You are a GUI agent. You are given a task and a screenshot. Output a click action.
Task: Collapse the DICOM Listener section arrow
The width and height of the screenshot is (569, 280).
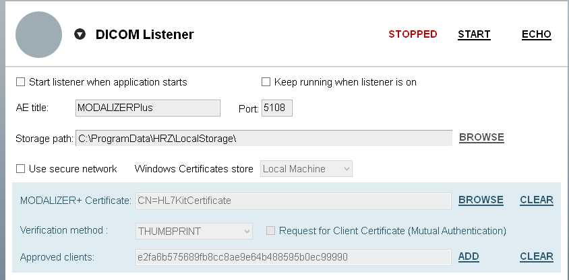(x=80, y=34)
